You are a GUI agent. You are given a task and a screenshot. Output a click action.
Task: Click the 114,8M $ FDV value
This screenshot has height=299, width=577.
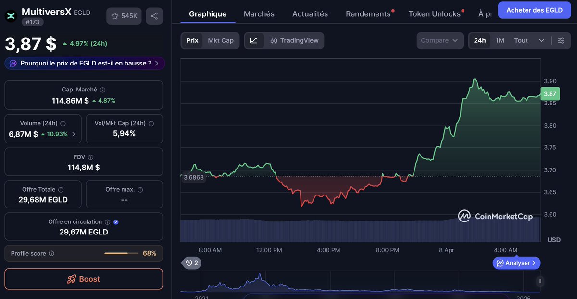pyautogui.click(x=84, y=168)
